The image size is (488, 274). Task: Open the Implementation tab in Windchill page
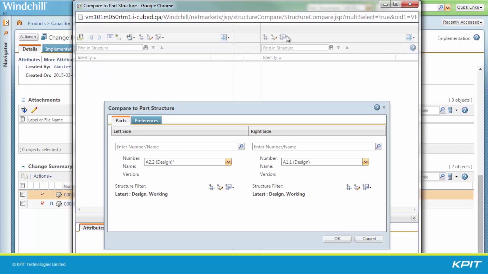click(58, 49)
